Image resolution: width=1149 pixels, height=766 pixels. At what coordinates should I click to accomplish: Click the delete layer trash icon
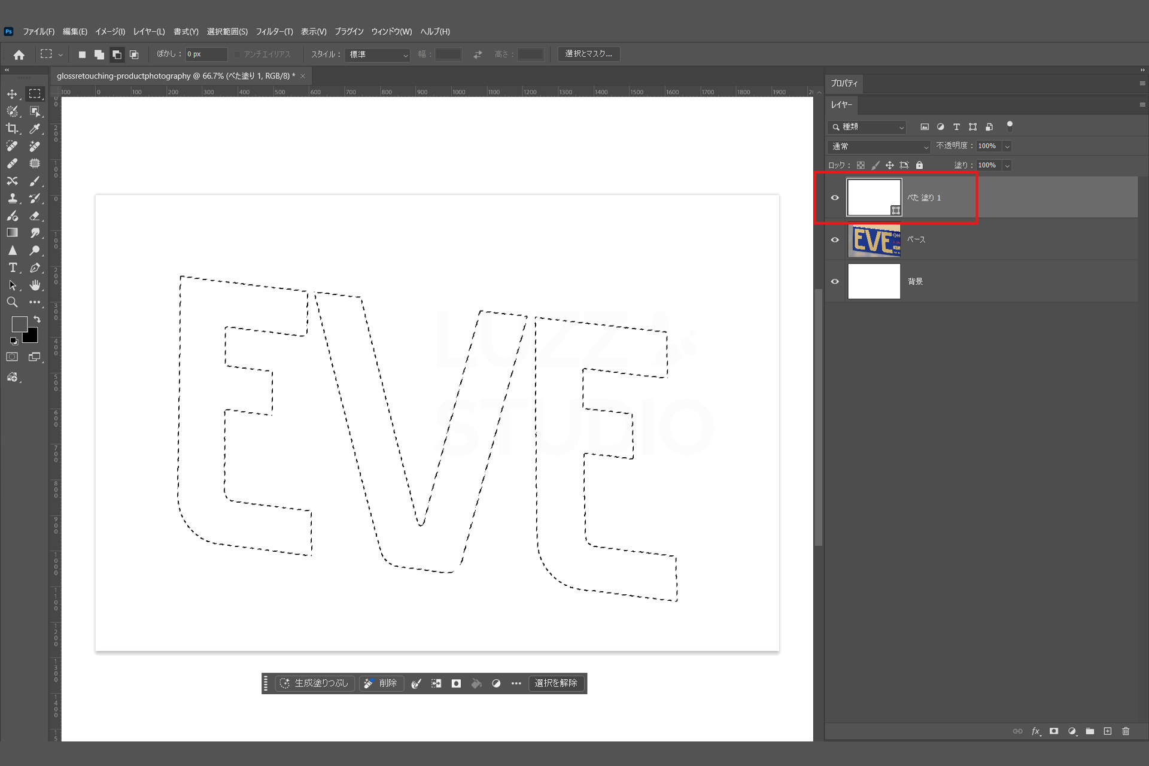(x=1126, y=731)
